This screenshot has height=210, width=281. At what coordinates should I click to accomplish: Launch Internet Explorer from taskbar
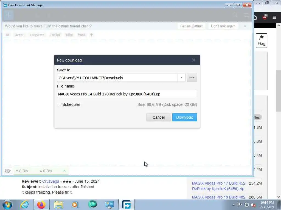[24, 205]
